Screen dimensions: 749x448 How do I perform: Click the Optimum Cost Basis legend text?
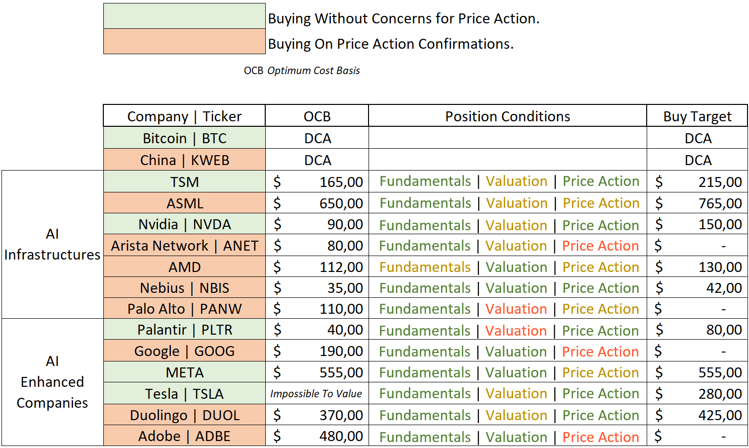pyautogui.click(x=313, y=71)
